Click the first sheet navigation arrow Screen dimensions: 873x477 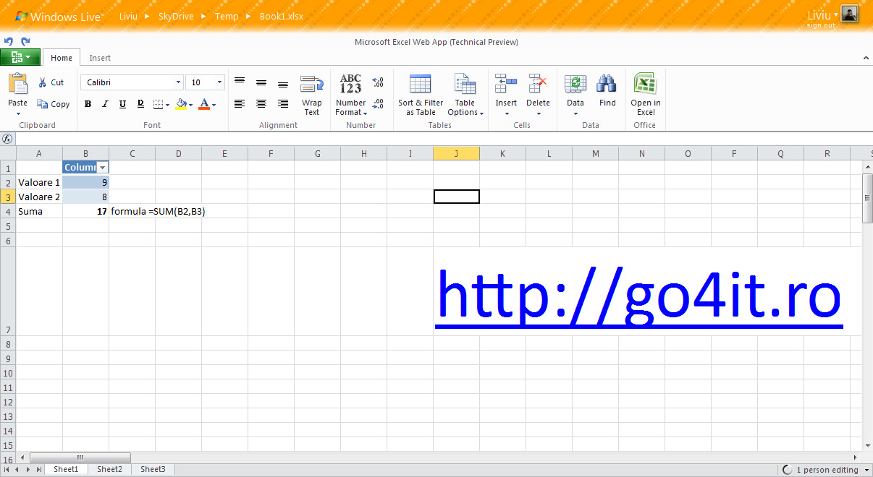click(7, 470)
